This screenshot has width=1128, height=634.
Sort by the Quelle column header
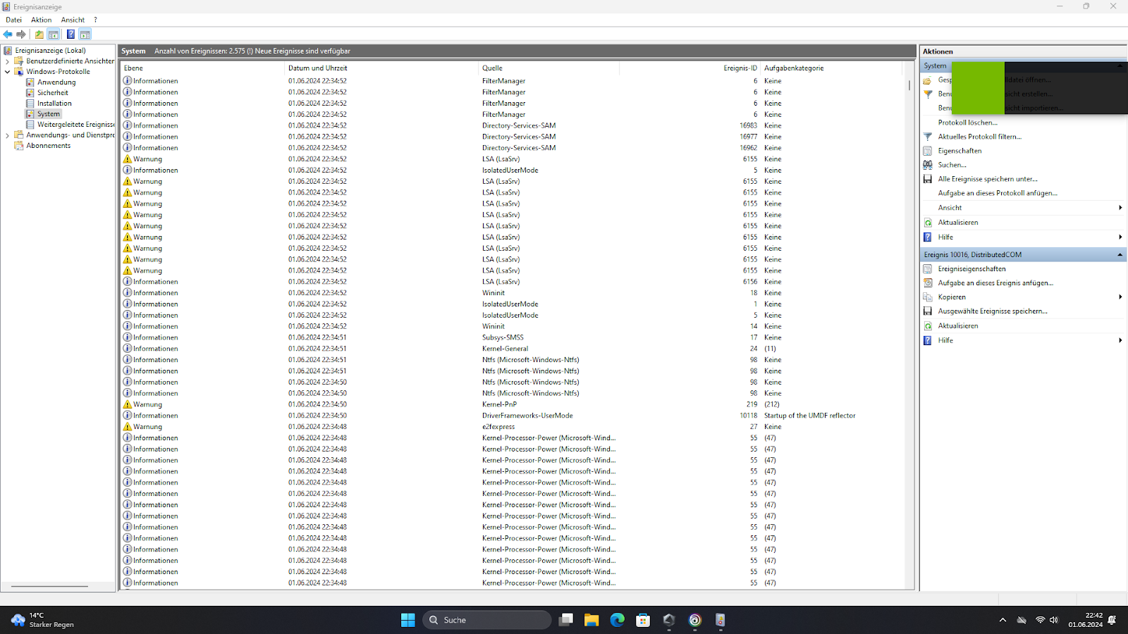[x=548, y=68]
